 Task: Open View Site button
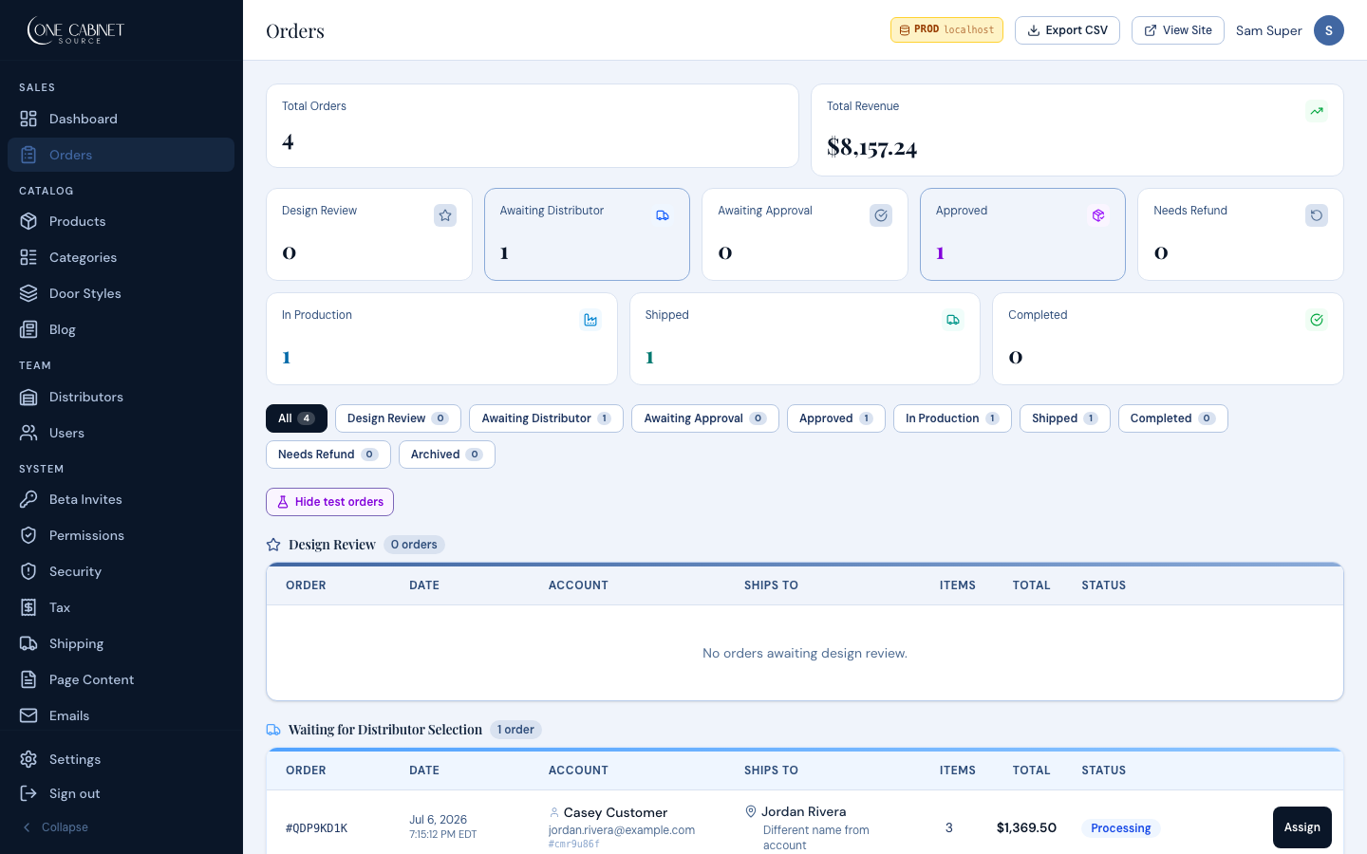coord(1178,30)
